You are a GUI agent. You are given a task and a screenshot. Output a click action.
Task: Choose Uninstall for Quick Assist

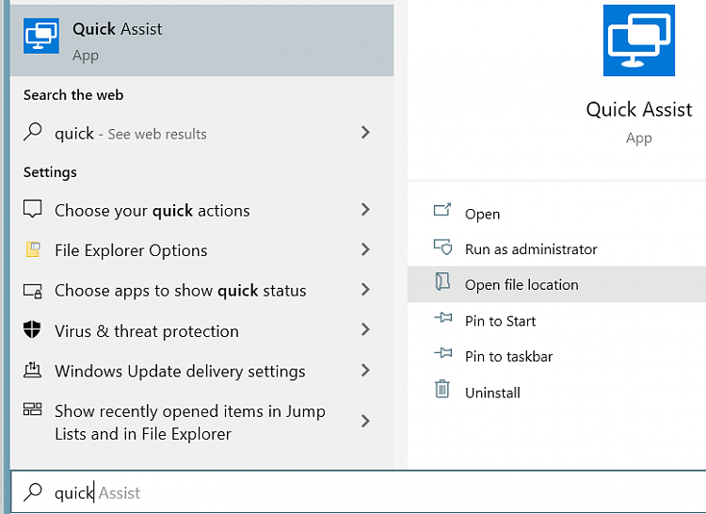[x=556, y=392]
